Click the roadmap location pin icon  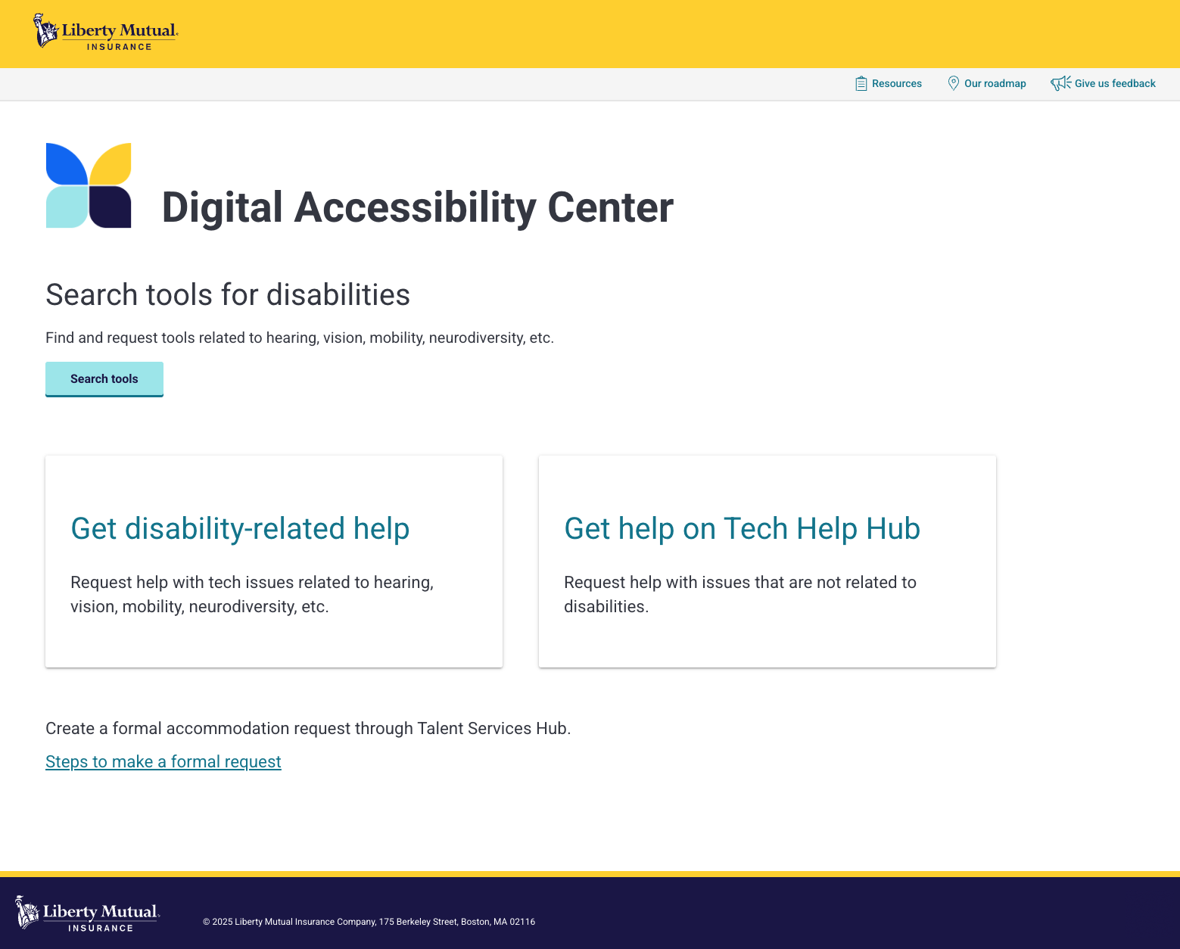coord(954,83)
